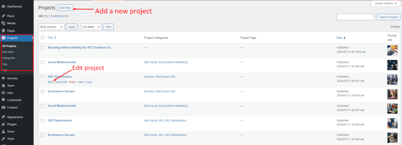
Task: Click thumbnail of SEO Optimization 9:01 am
Action: click(x=392, y=80)
